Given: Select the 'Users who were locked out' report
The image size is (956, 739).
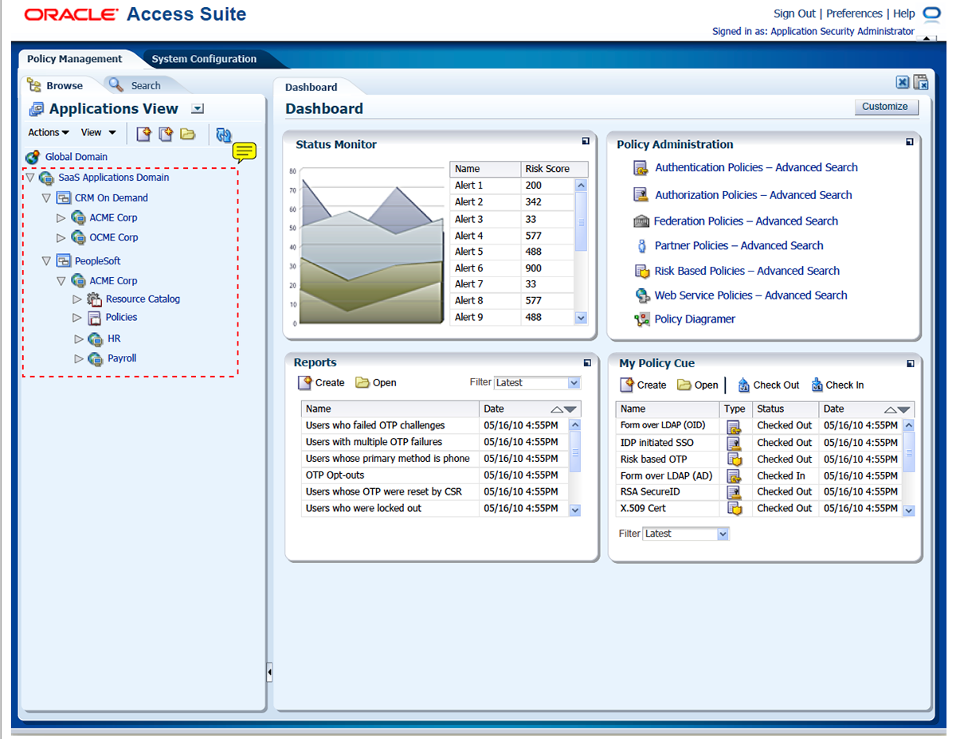Looking at the screenshot, I should click(x=364, y=509).
